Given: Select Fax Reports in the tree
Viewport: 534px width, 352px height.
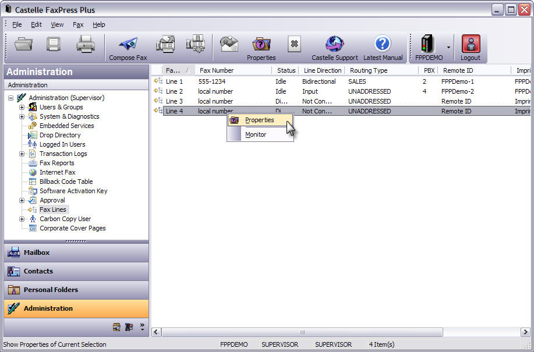Looking at the screenshot, I should [x=56, y=163].
